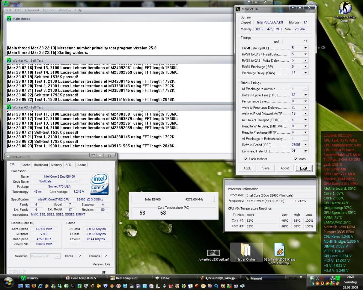
Task: Click the Intel Core 2 Duo logo in CPU-Z
Action: tap(100, 184)
